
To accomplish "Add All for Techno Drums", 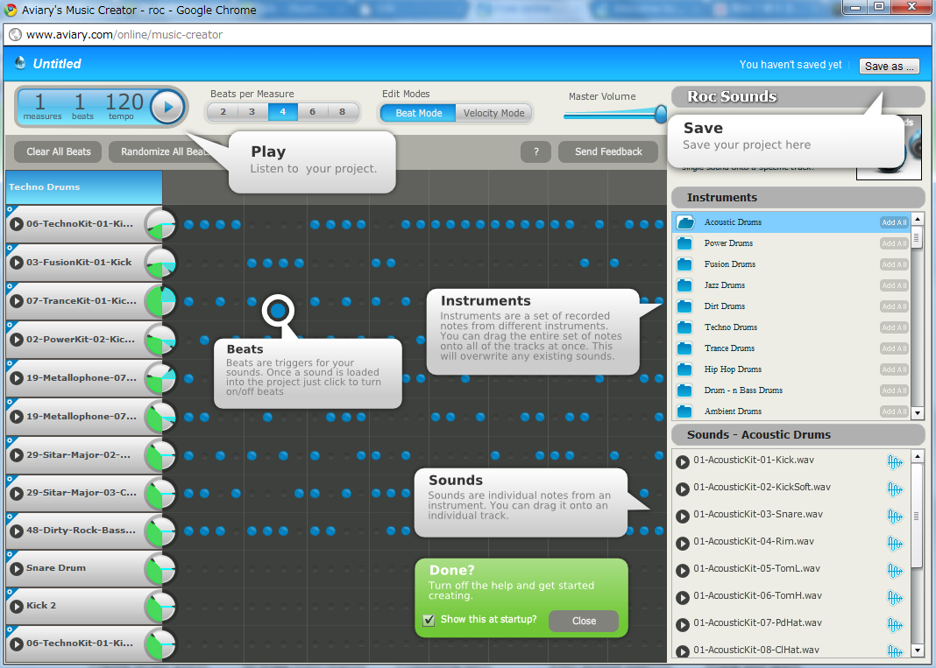I will pos(894,327).
